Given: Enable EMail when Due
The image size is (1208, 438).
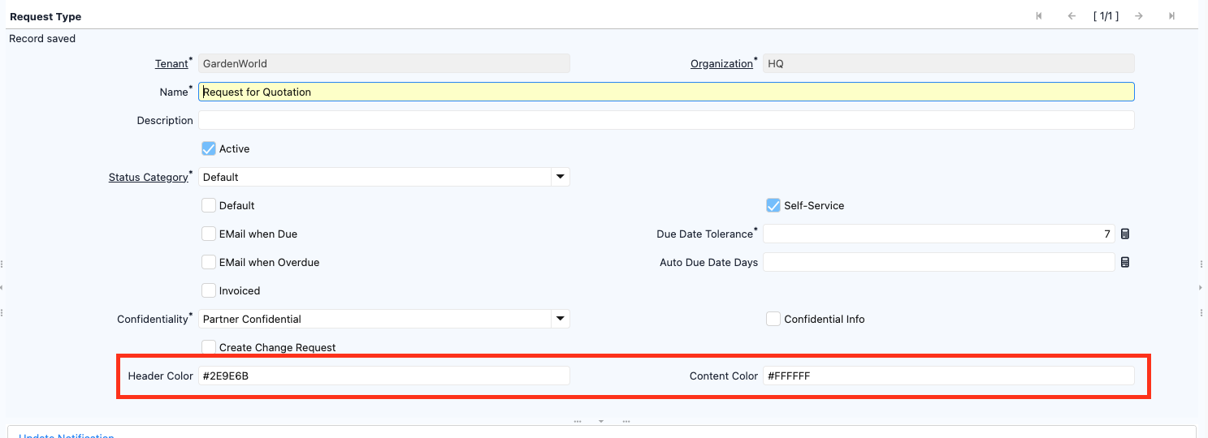Looking at the screenshot, I should 209,234.
